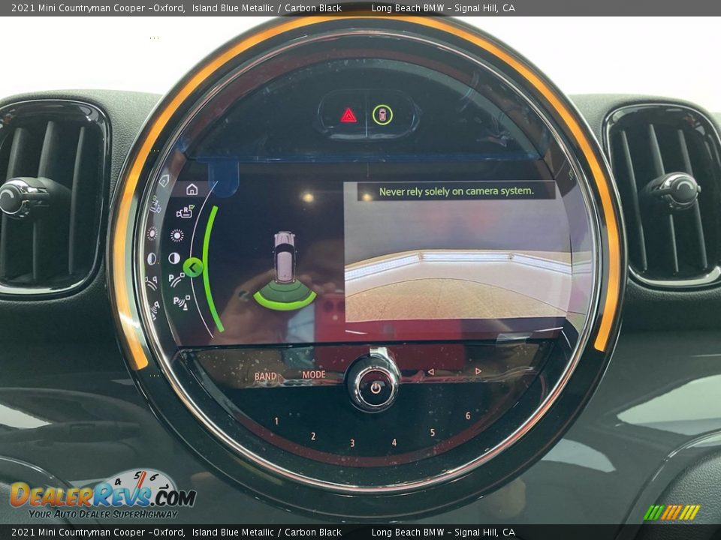Skip to next track with right arrow
Screen dimensions: 721x540
(x=478, y=370)
